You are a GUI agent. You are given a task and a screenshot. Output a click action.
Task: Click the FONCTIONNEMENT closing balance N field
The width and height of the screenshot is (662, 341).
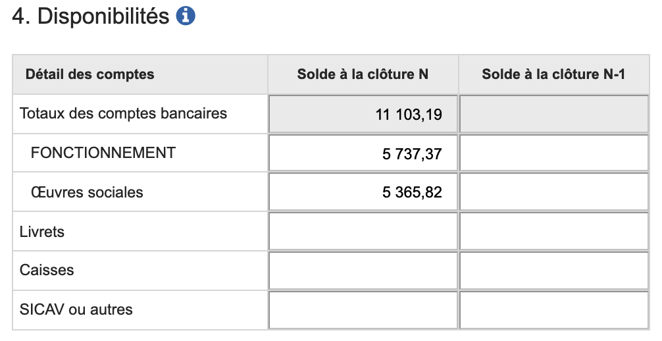[363, 153]
